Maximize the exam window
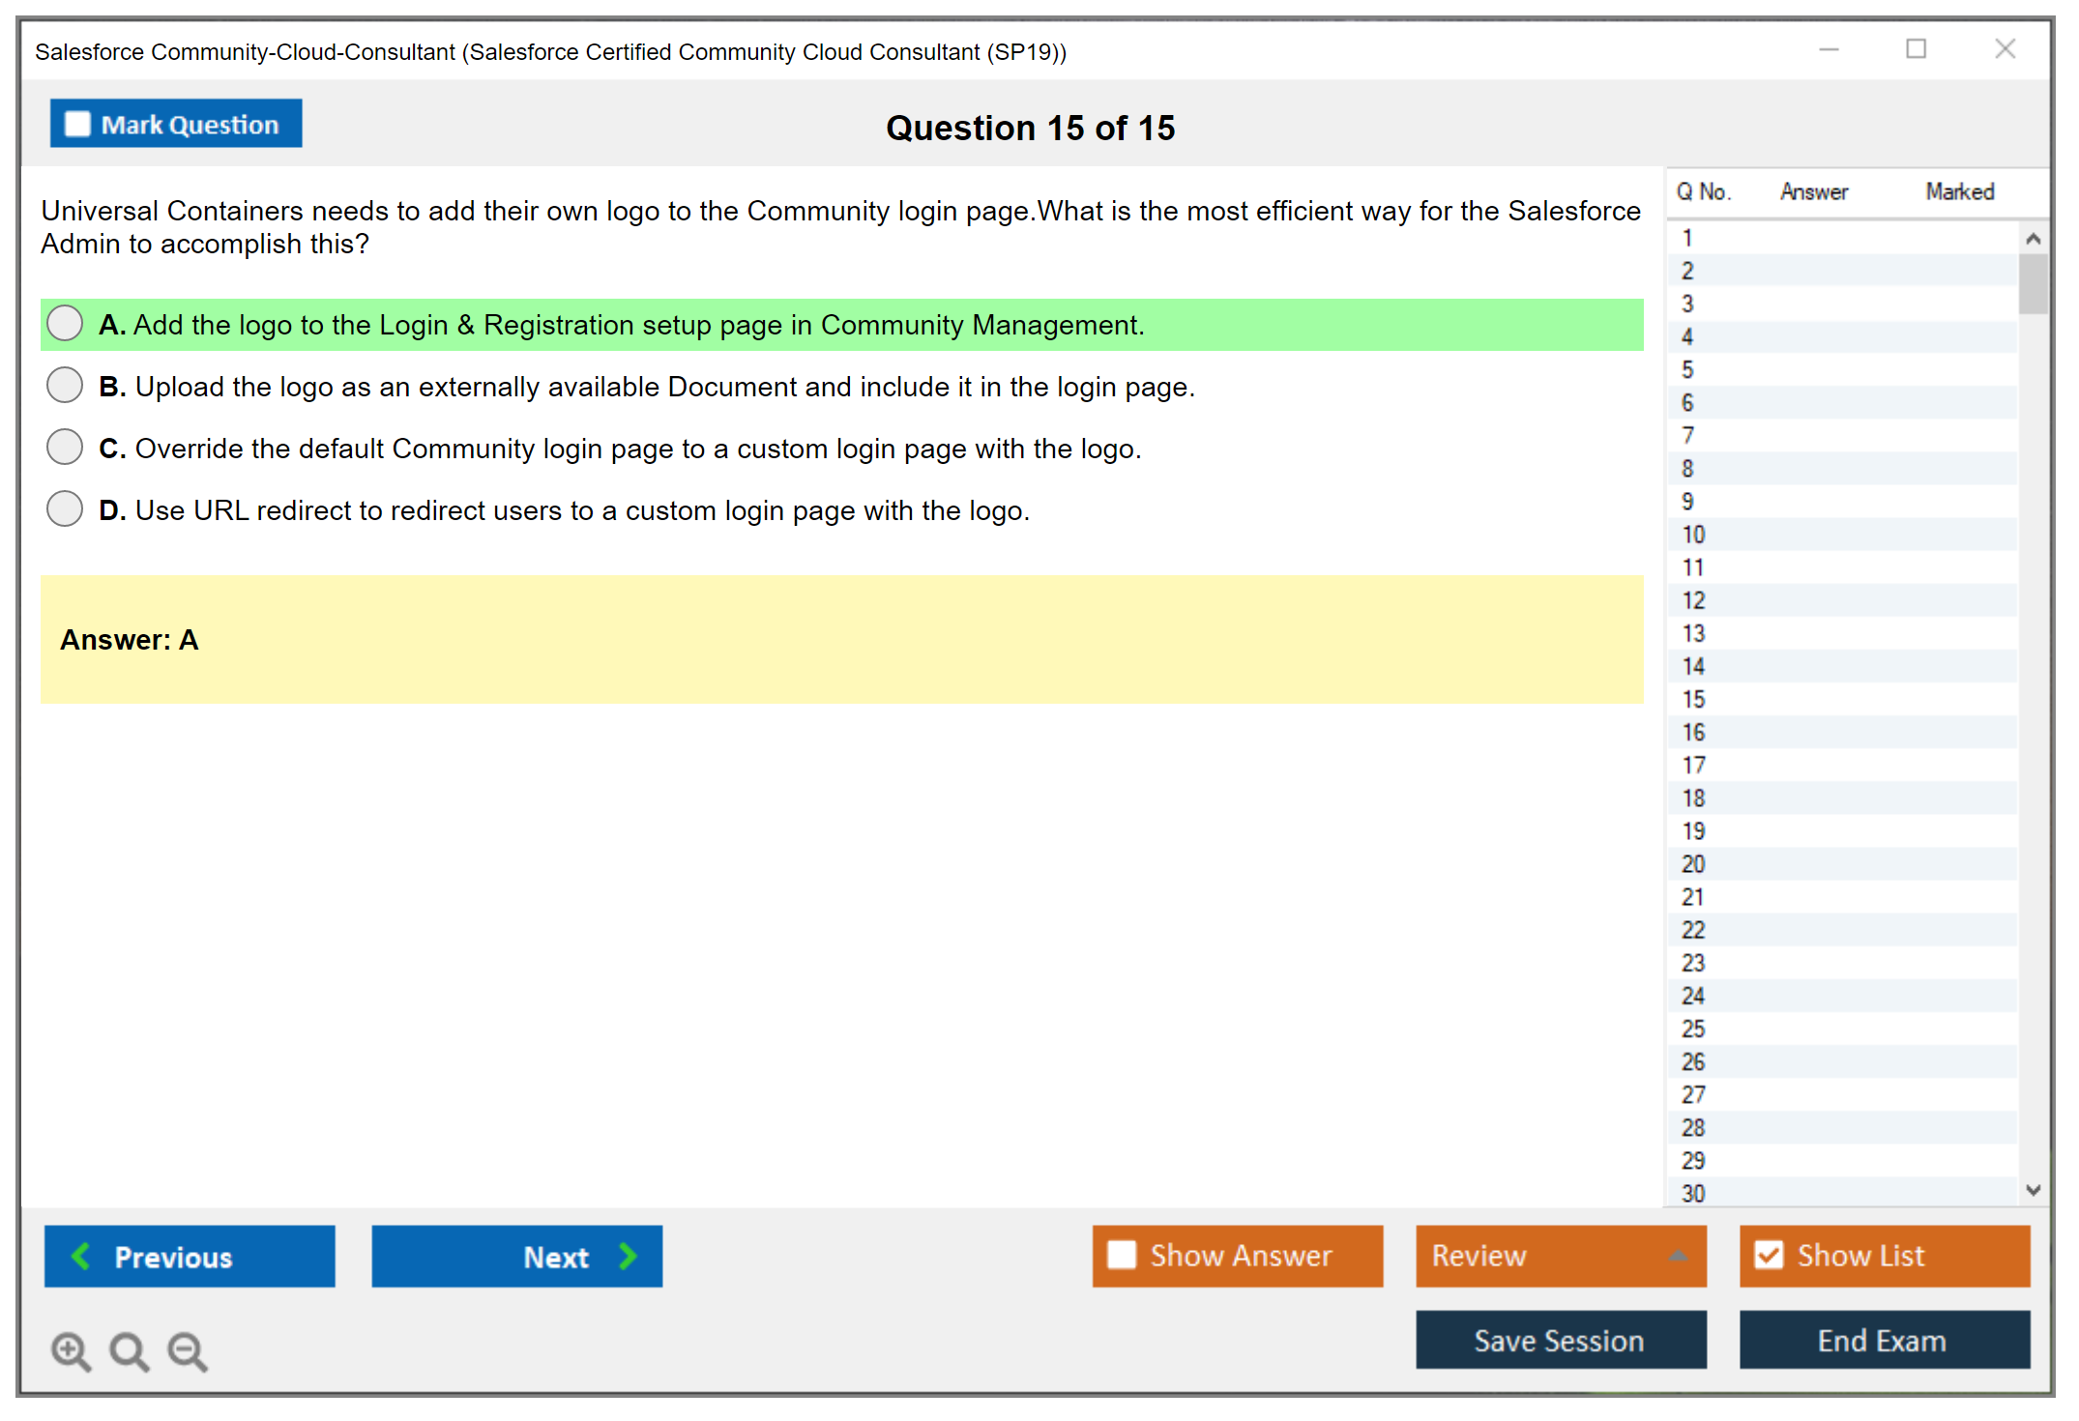Viewport: 2079px width, 1421px height. [1916, 49]
